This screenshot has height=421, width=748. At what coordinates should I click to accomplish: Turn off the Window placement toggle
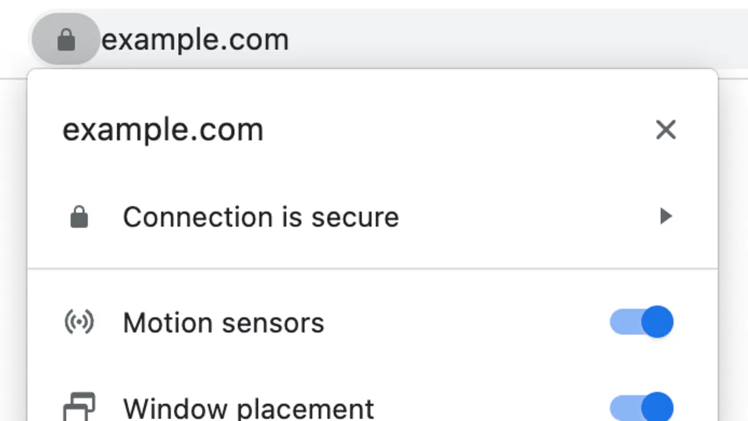[x=641, y=407]
